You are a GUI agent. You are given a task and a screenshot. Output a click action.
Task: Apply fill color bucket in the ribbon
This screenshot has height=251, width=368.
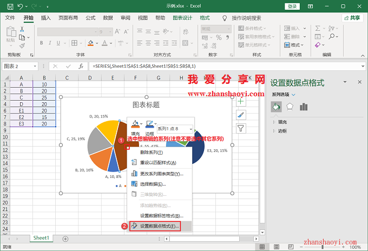[x=90, y=43]
